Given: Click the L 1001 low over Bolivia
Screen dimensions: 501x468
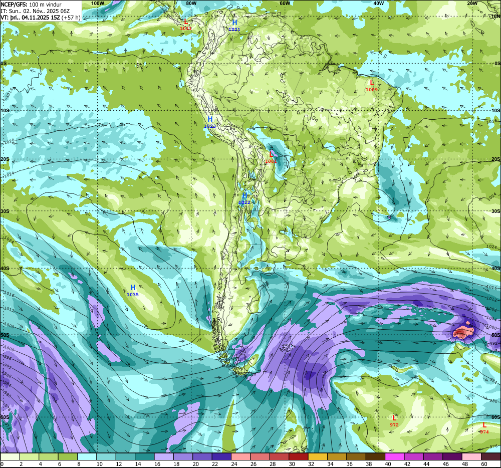Looking at the screenshot, I should (x=271, y=157).
